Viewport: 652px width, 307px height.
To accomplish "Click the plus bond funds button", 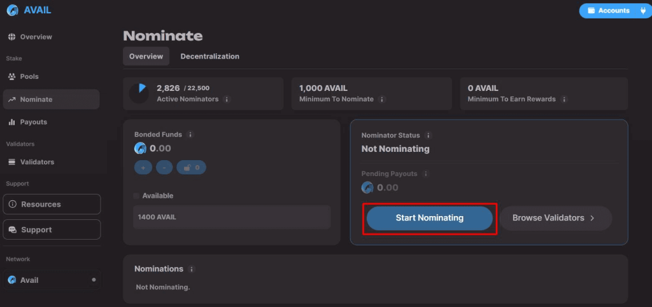I will [x=143, y=168].
